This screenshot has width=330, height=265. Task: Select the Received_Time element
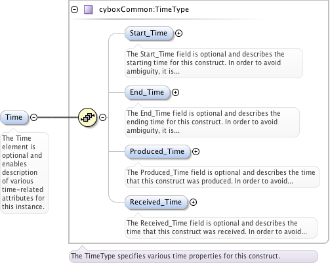tap(156, 202)
